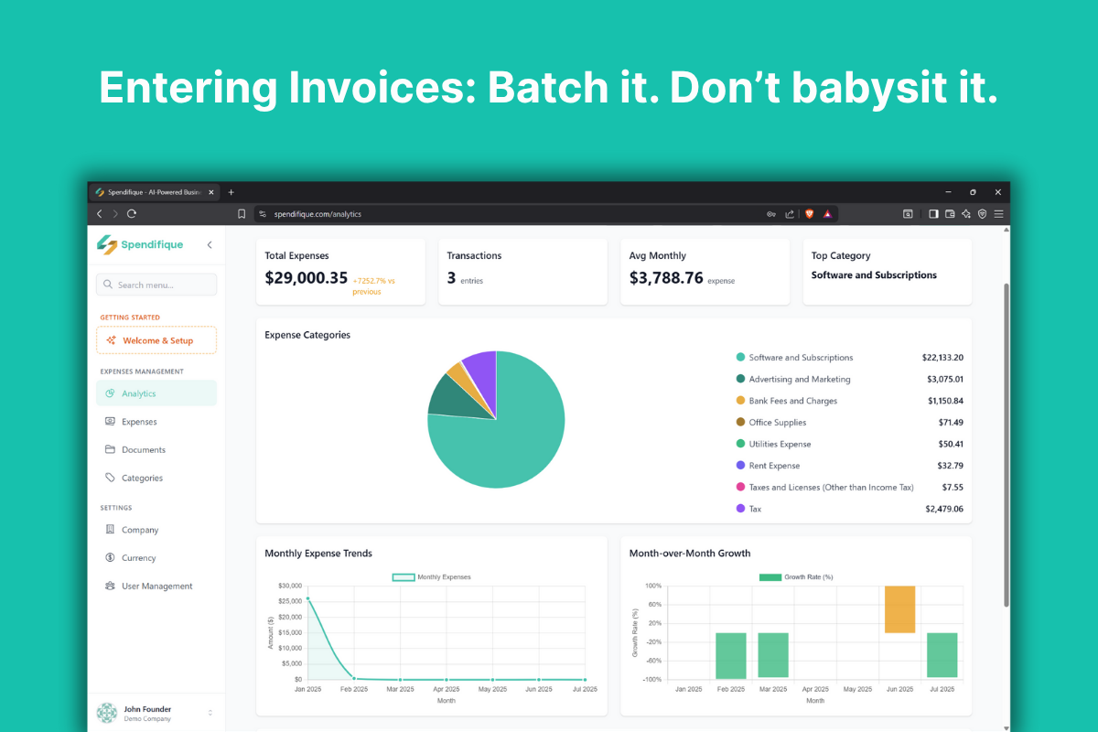Viewport: 1098px width, 732px height.
Task: Collapse the Spendifique sidebar with the chevron
Action: 210,244
